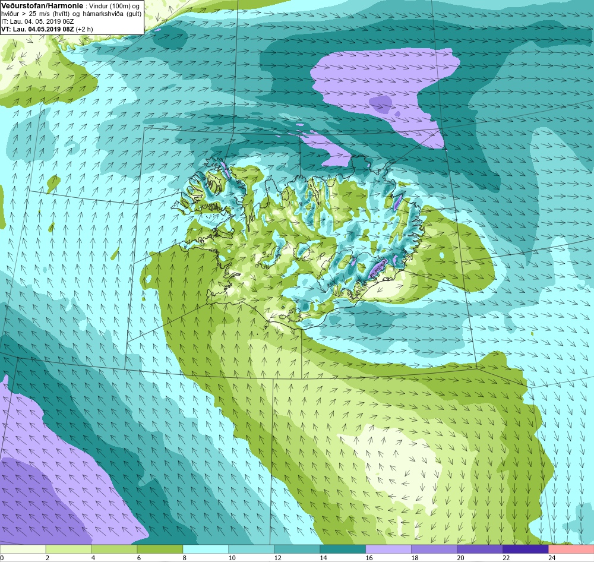Click the '24' label on the legend scale

click(x=552, y=558)
